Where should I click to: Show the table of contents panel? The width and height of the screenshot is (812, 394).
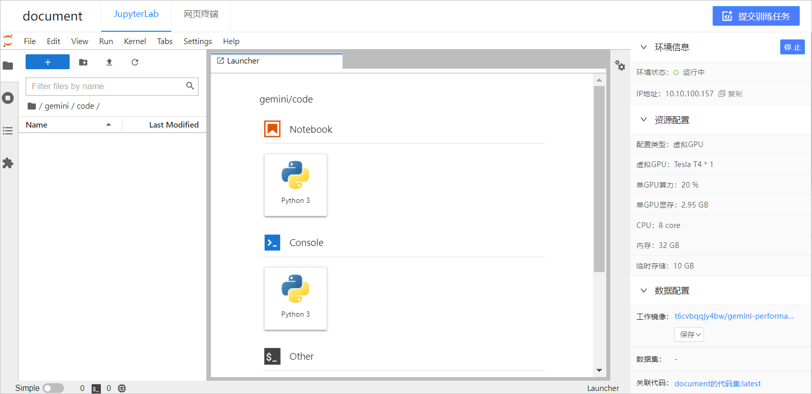[8, 131]
